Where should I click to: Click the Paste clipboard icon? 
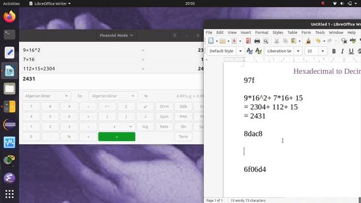tap(293, 41)
